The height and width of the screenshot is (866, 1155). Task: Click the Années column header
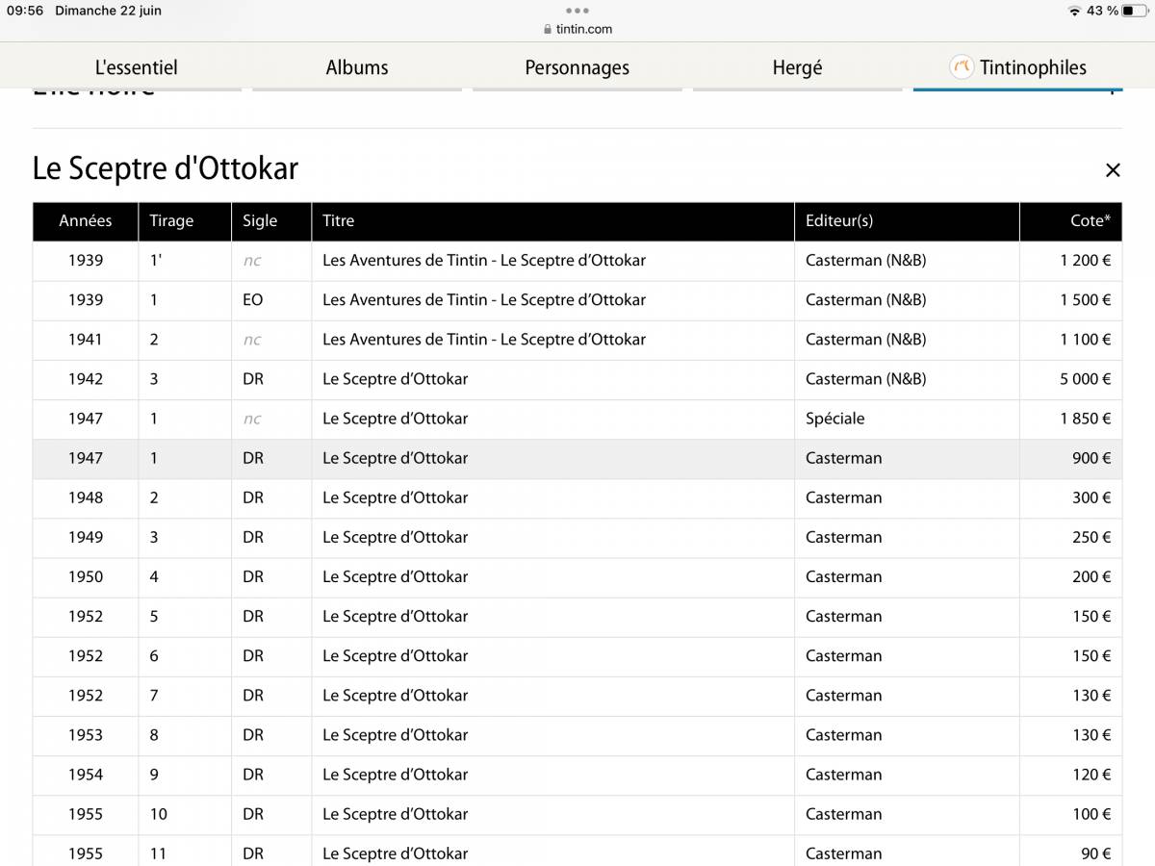tap(86, 220)
